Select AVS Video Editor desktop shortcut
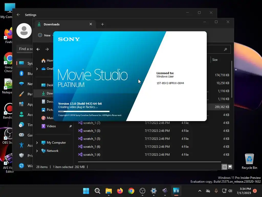The width and height of the screenshot is (262, 197). (8, 163)
